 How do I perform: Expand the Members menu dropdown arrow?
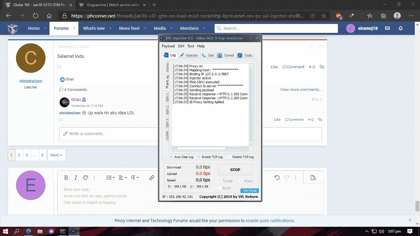(204, 28)
